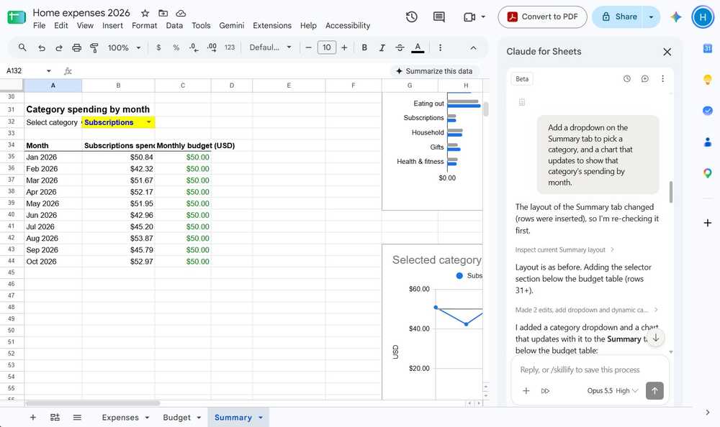The image size is (720, 427).
Task: Click the Share button
Action: coord(618,17)
